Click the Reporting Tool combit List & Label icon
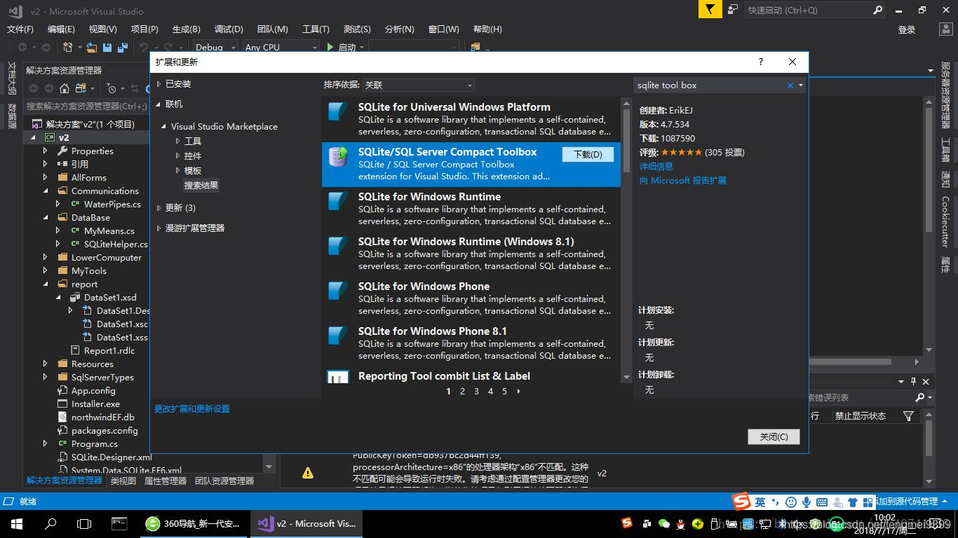 point(339,377)
